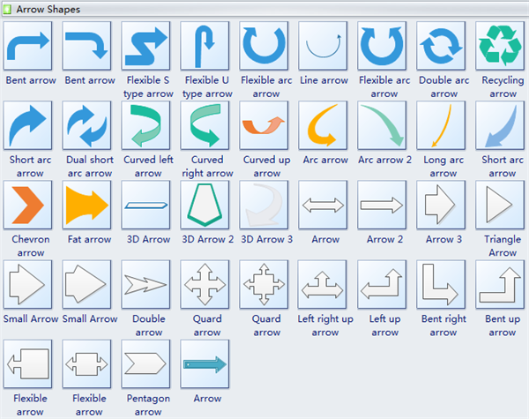Image resolution: width=529 pixels, height=419 pixels.
Task: Select Flexible arc arrow with single arrowhead
Action: tap(264, 46)
